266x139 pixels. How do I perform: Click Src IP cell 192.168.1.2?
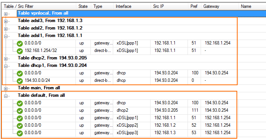pyautogui.click(x=165, y=125)
